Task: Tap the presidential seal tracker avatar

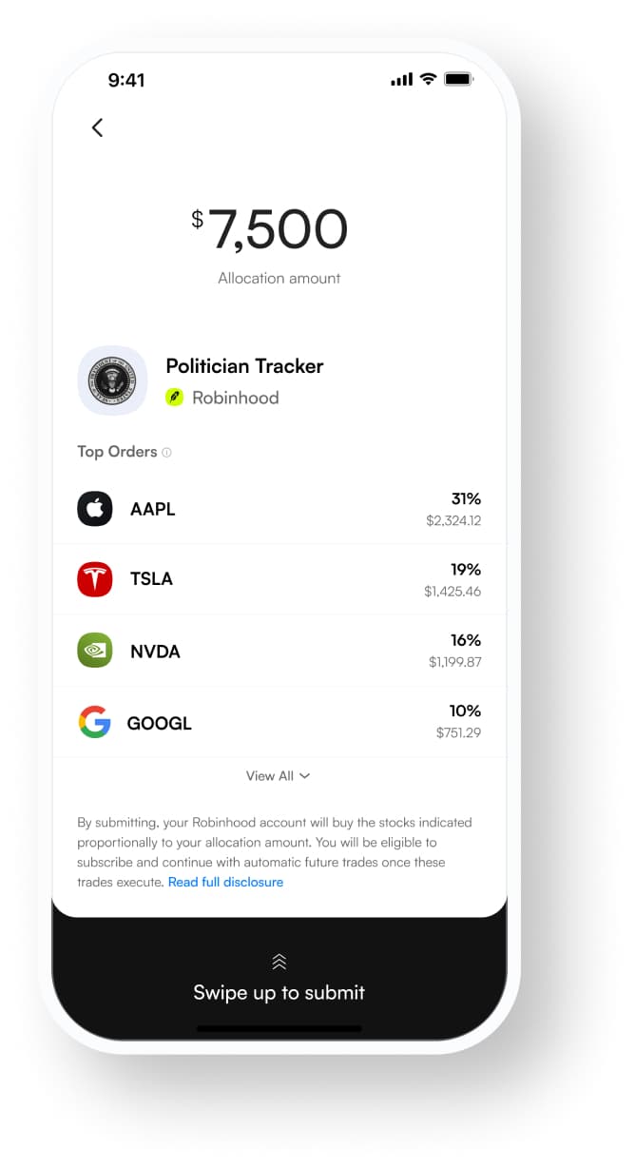Action: click(112, 380)
